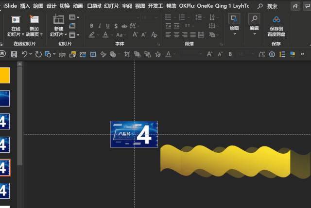Click the Undo arrow icon

pos(24,54)
